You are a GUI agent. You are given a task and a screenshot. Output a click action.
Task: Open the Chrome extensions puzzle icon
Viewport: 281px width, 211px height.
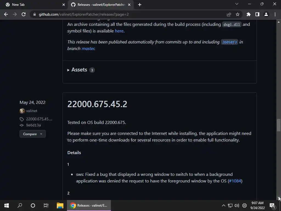coord(249,14)
